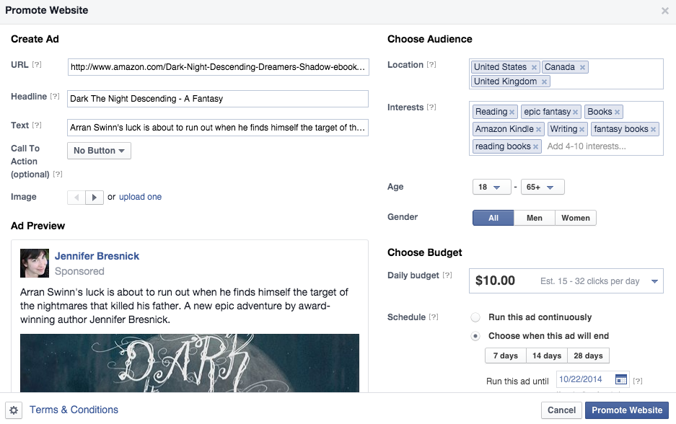Viewport: 676px width, 424px height.
Task: Click the Promote Website button
Action: [626, 410]
